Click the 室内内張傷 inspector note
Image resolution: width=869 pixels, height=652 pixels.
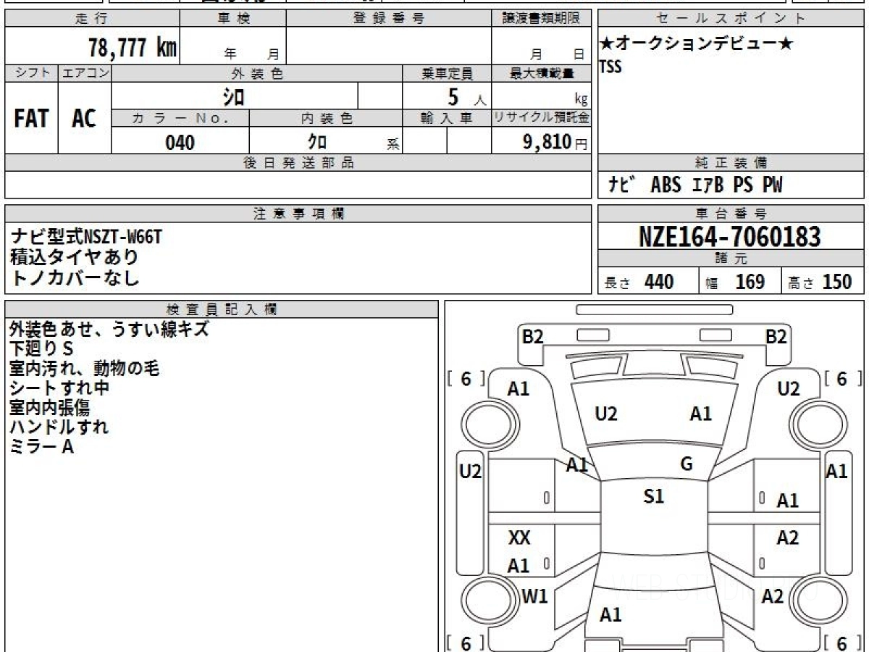(49, 407)
